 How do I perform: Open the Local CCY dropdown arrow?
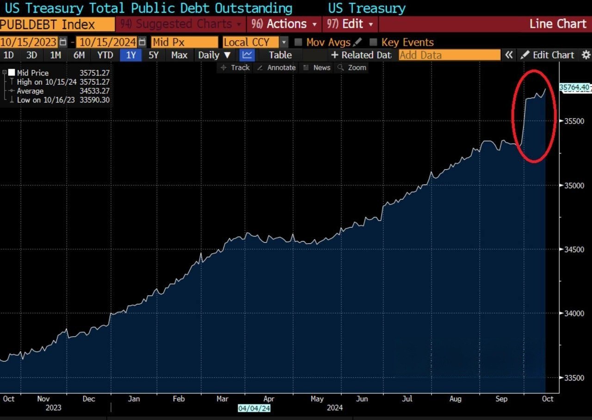pyautogui.click(x=284, y=42)
